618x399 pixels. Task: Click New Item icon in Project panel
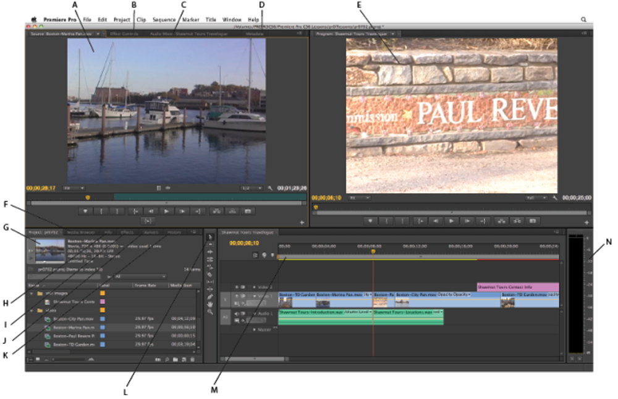pos(184,359)
